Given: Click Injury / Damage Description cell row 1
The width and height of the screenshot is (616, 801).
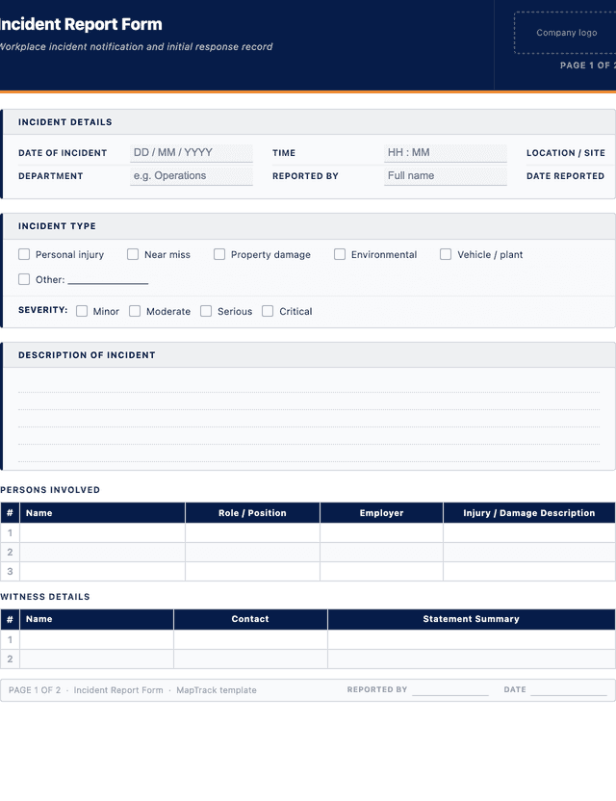Looking at the screenshot, I should [x=529, y=532].
